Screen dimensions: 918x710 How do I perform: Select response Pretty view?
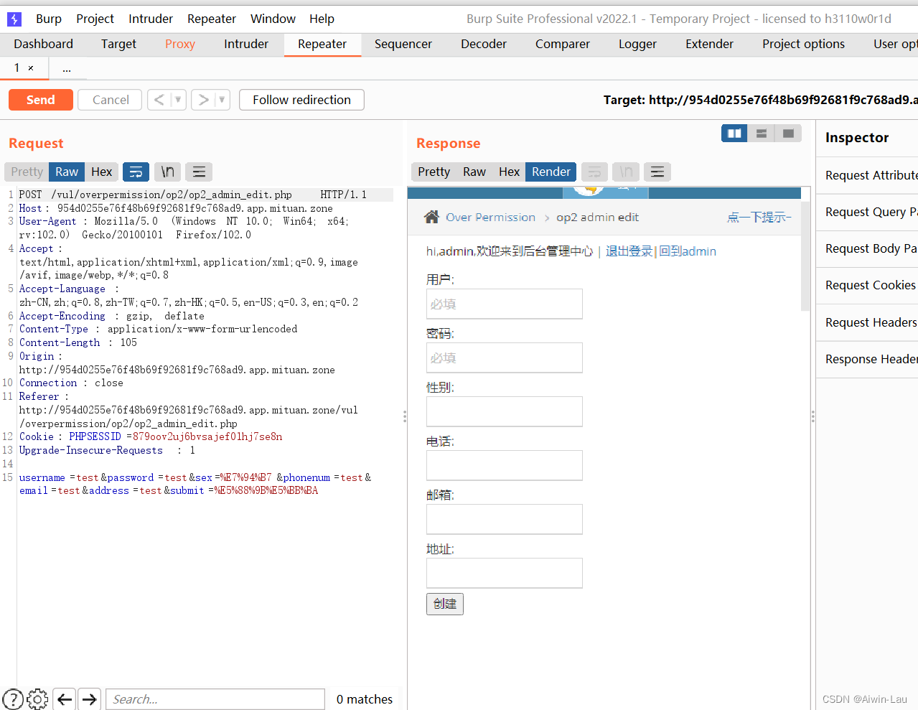[x=434, y=172]
